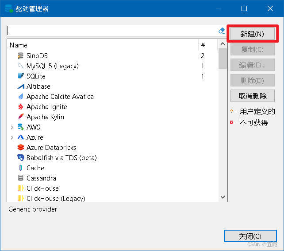Click the 删除(D) button

tap(252, 80)
